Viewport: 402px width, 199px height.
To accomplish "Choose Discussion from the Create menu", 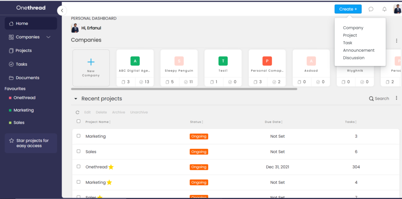I will pyautogui.click(x=354, y=58).
